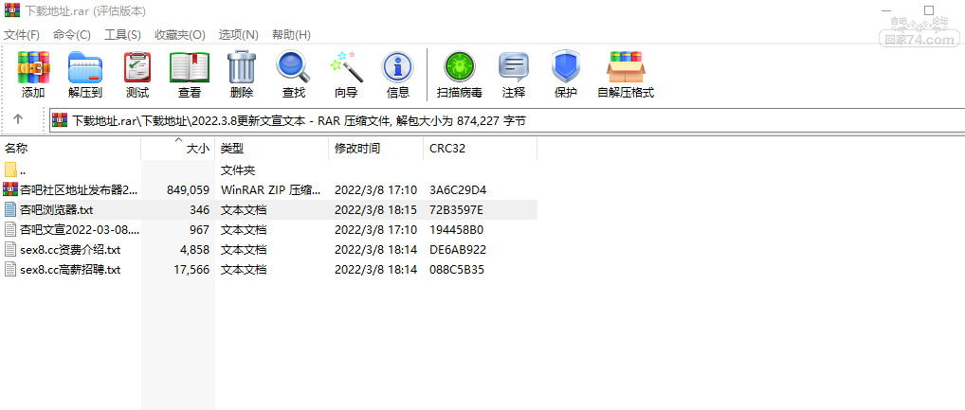Image resolution: width=965 pixels, height=410 pixels.
Task: Click modified time 2022/3/8 18:15
Action: point(376,209)
